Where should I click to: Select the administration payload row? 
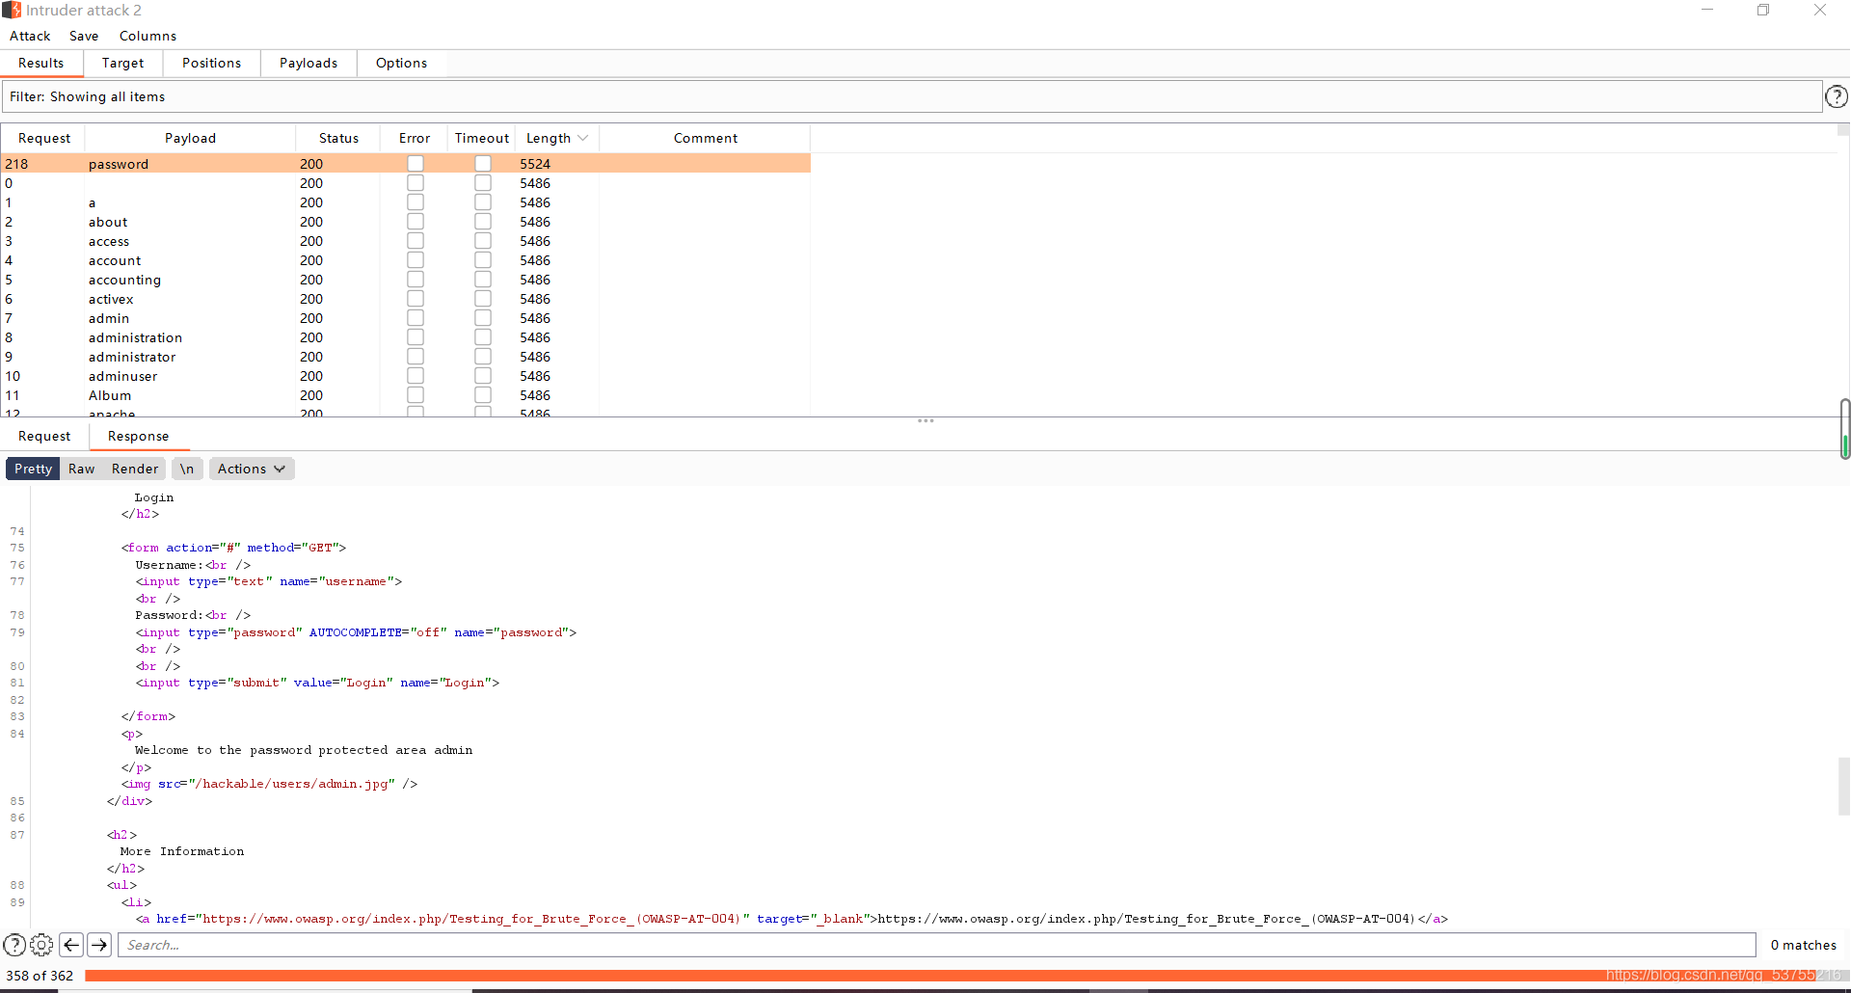click(406, 337)
